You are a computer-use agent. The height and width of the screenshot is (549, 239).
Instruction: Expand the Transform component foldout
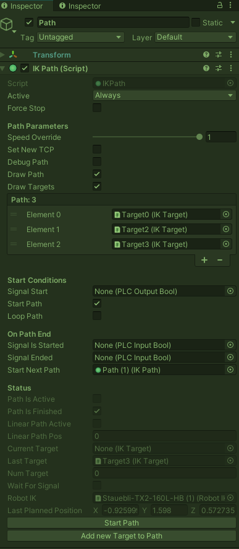point(3,54)
